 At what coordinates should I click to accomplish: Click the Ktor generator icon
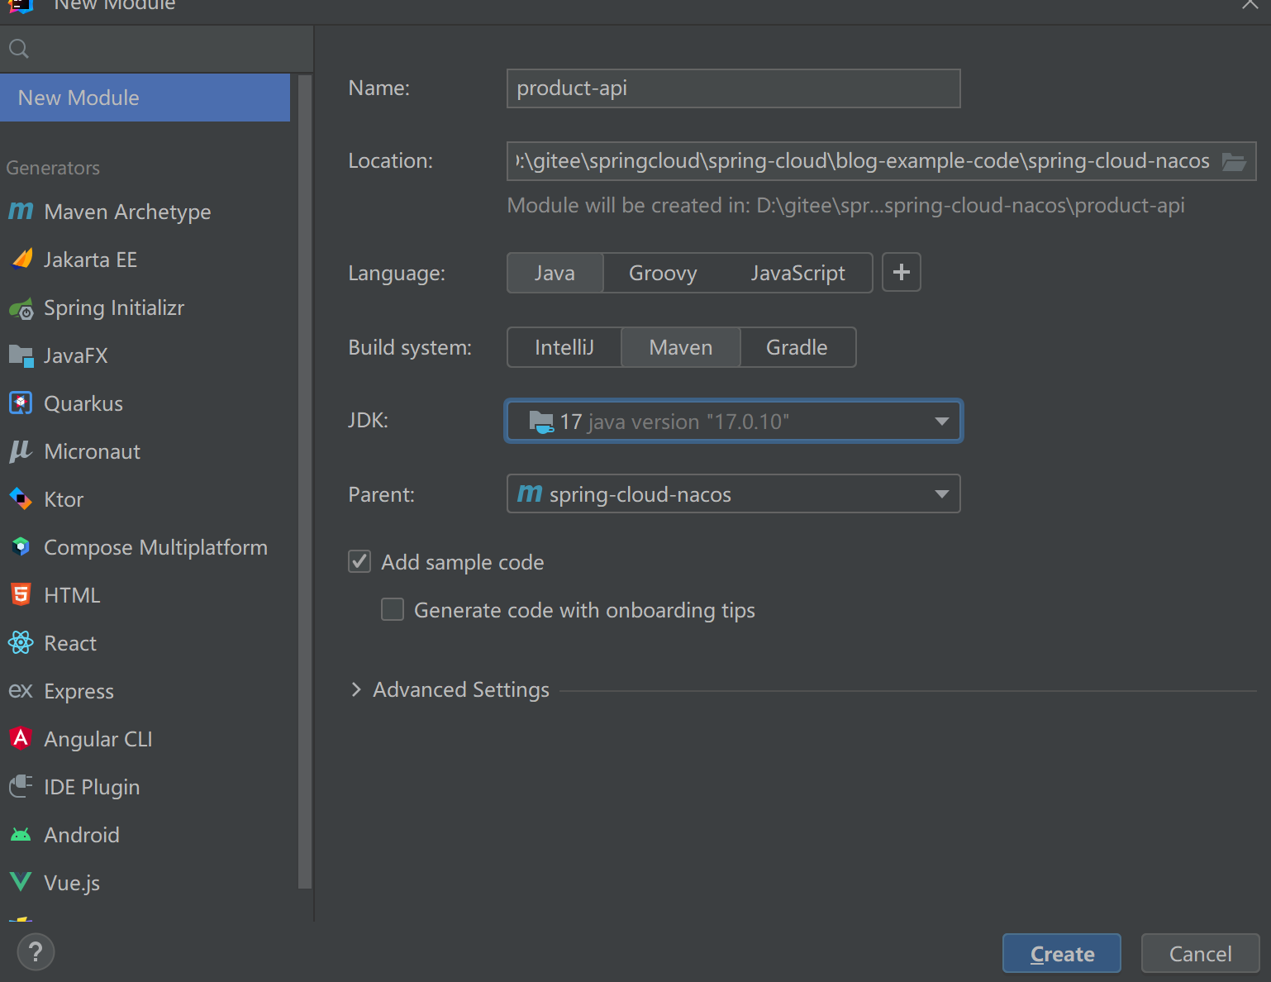(x=21, y=499)
